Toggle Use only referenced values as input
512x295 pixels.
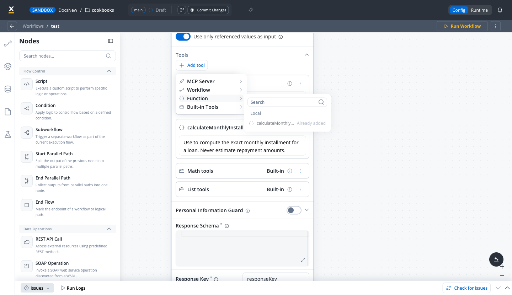pos(183,37)
